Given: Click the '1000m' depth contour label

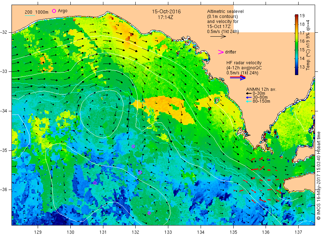Looking at the screenshot, I should click(x=42, y=12).
